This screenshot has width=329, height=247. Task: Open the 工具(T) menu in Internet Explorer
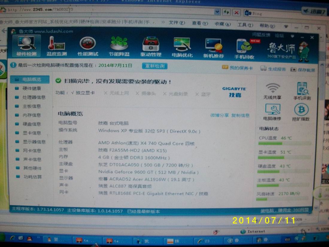coord(245,25)
